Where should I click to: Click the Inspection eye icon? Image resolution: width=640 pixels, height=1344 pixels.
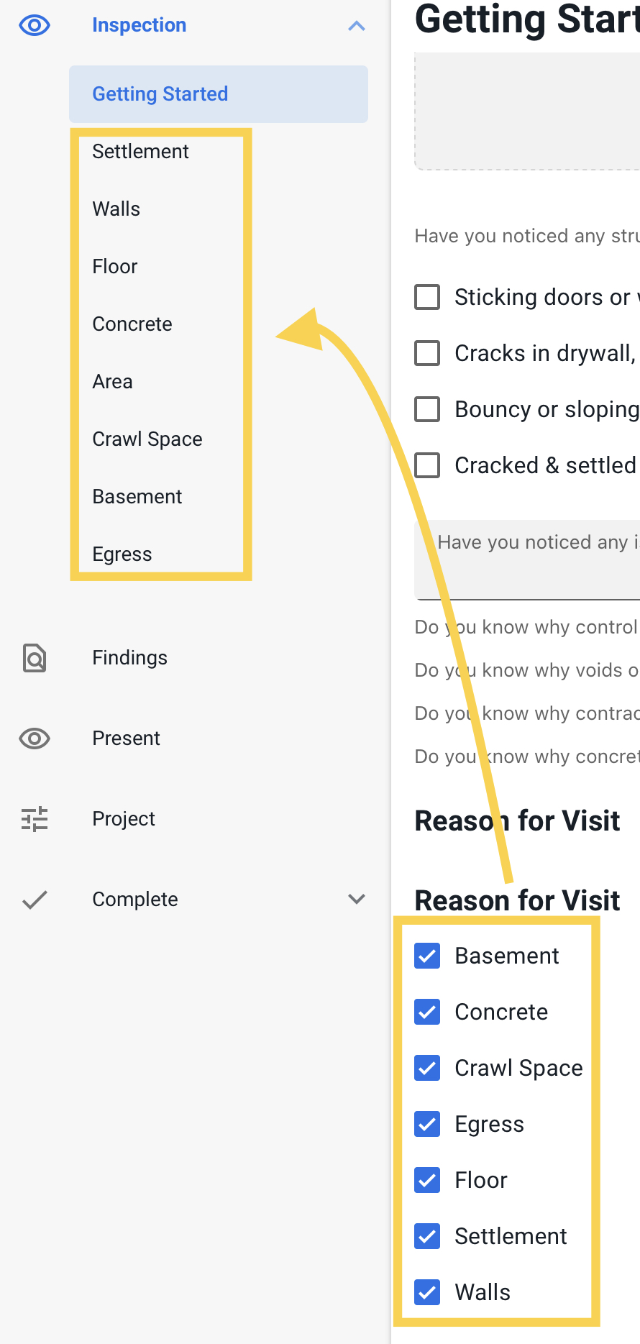click(35, 26)
